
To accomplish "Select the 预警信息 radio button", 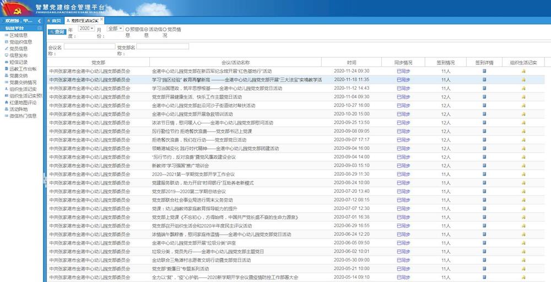I will pos(128,29).
